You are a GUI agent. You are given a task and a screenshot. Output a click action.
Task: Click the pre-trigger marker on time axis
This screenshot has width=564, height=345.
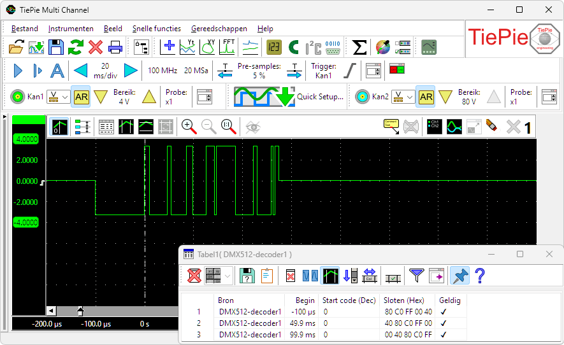(x=80, y=311)
